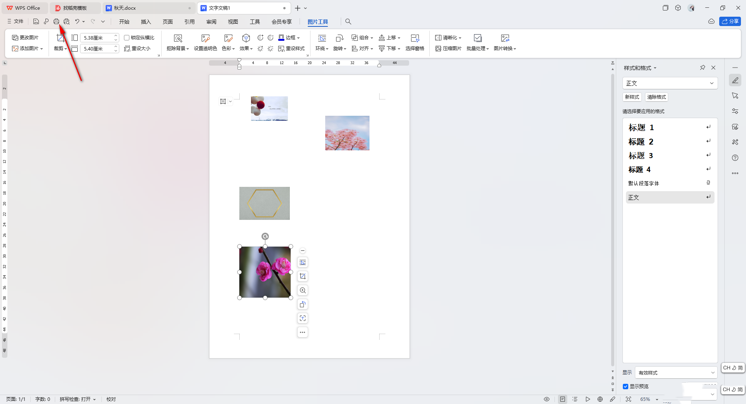Click the gold hexagon image
The height and width of the screenshot is (404, 746).
point(265,203)
